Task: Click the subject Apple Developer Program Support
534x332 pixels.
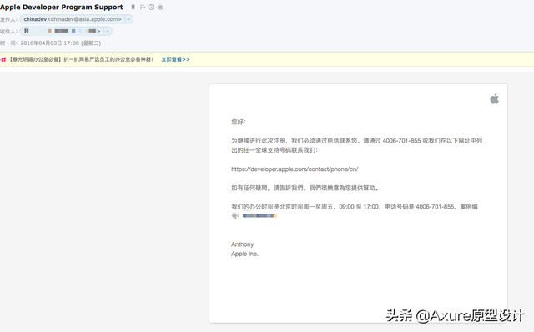Action: (62, 8)
